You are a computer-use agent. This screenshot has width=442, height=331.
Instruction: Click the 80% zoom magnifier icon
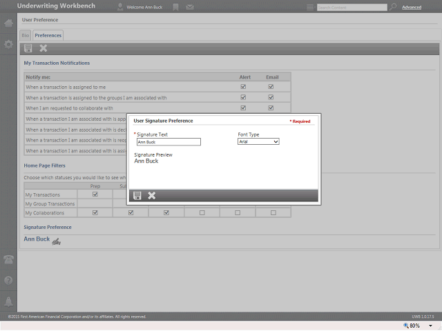(x=406, y=325)
